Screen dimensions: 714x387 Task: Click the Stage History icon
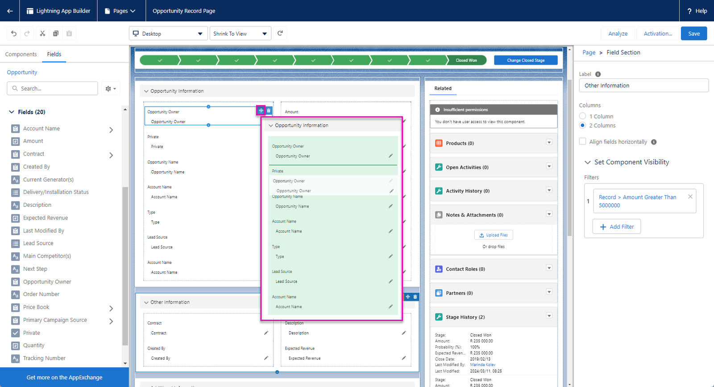pyautogui.click(x=439, y=317)
